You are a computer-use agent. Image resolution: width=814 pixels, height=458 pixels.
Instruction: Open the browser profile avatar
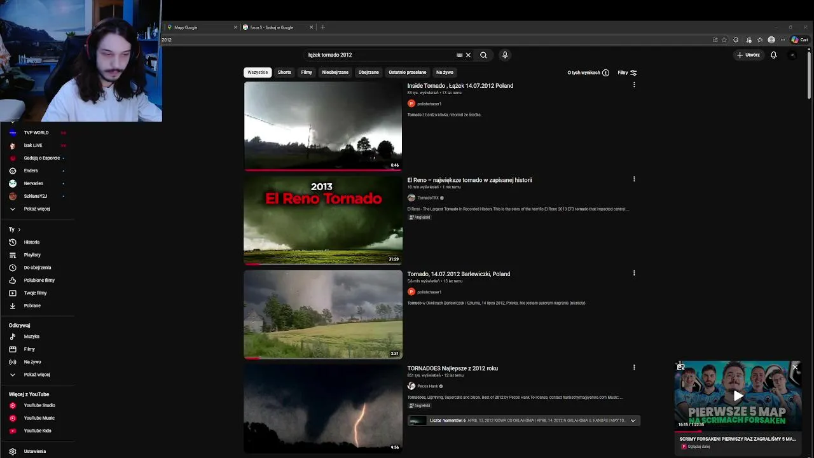[771, 39]
